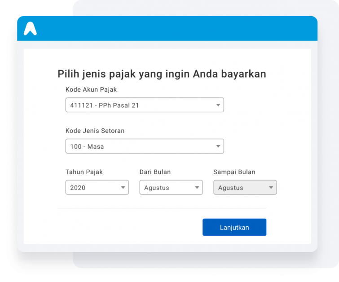This screenshot has height=282, width=339.
Task: Click the Sampai Bulan label
Action: pyautogui.click(x=234, y=172)
